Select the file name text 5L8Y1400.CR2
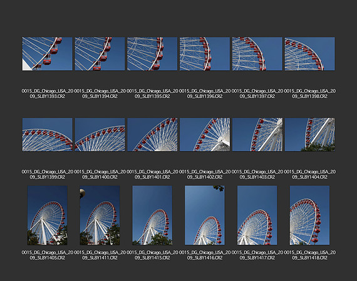 point(100,174)
